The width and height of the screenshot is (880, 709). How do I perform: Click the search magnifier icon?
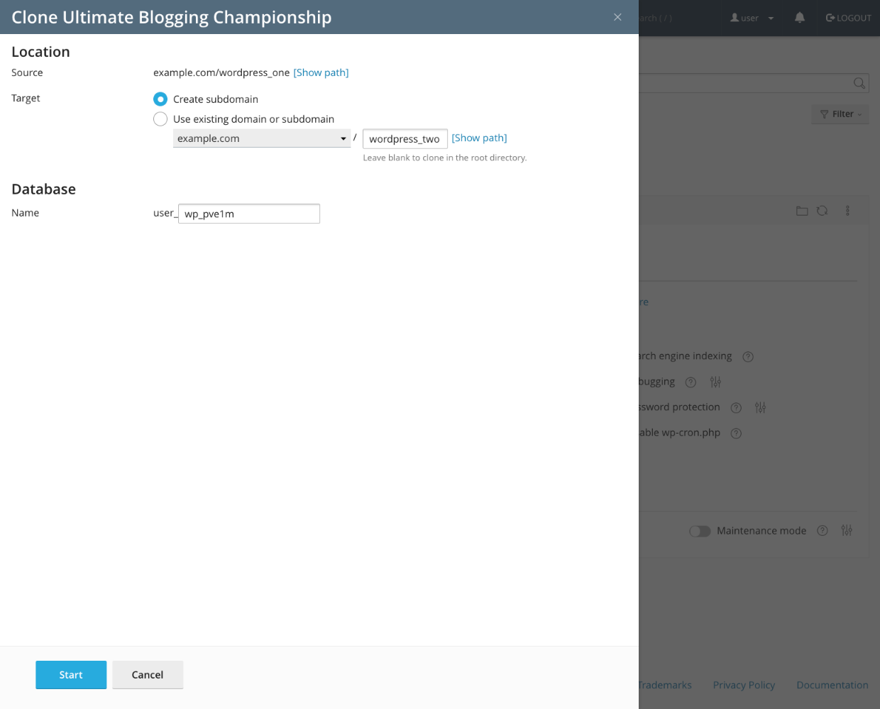(x=859, y=83)
